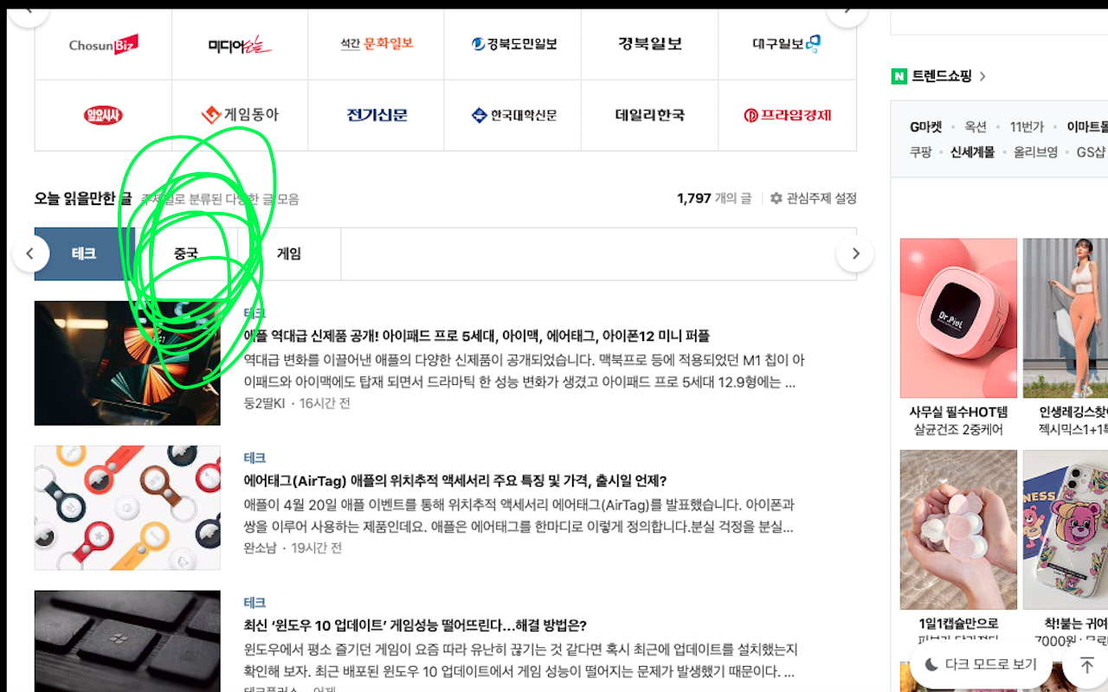Click the 역대급 변화를 이끌어낸 article summary

524,371
